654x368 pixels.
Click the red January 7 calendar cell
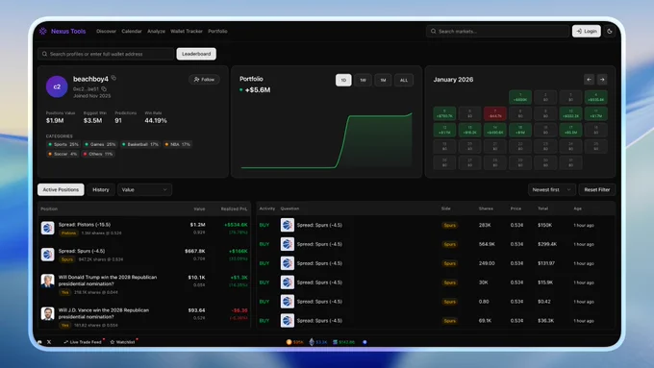pyautogui.click(x=495, y=113)
